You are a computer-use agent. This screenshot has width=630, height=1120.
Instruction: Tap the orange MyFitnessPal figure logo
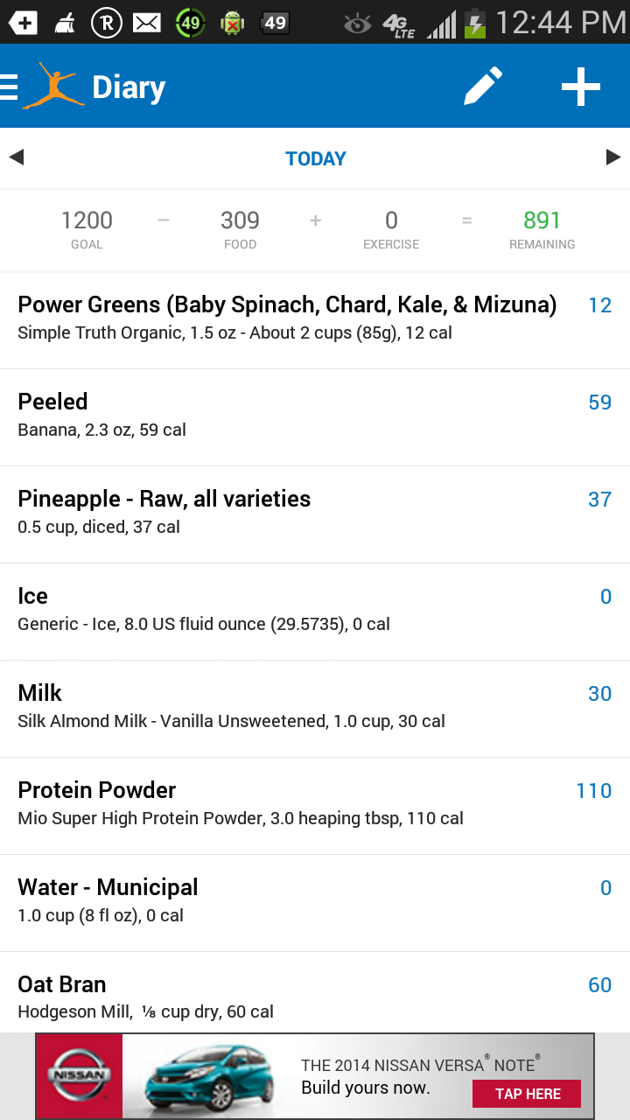tap(52, 87)
